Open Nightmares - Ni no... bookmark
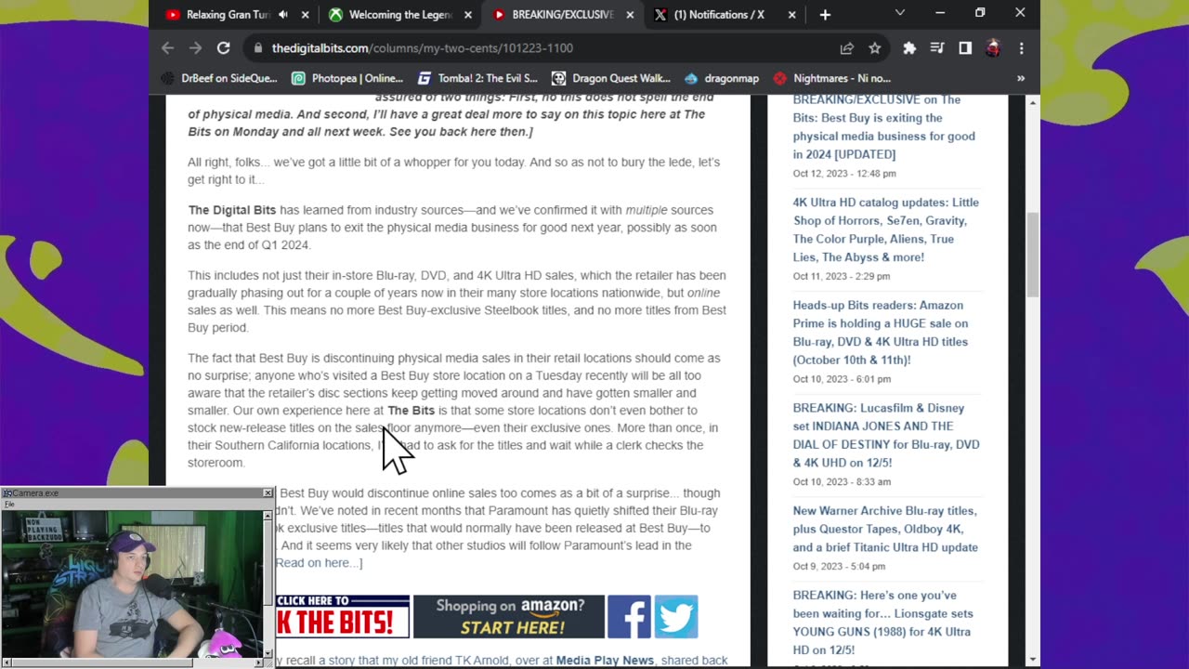The height and width of the screenshot is (669, 1189). (x=832, y=79)
